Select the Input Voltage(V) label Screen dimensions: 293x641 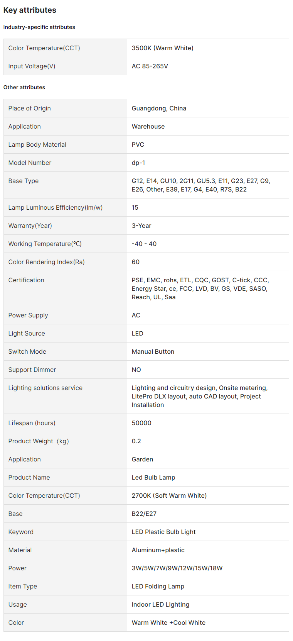[32, 66]
